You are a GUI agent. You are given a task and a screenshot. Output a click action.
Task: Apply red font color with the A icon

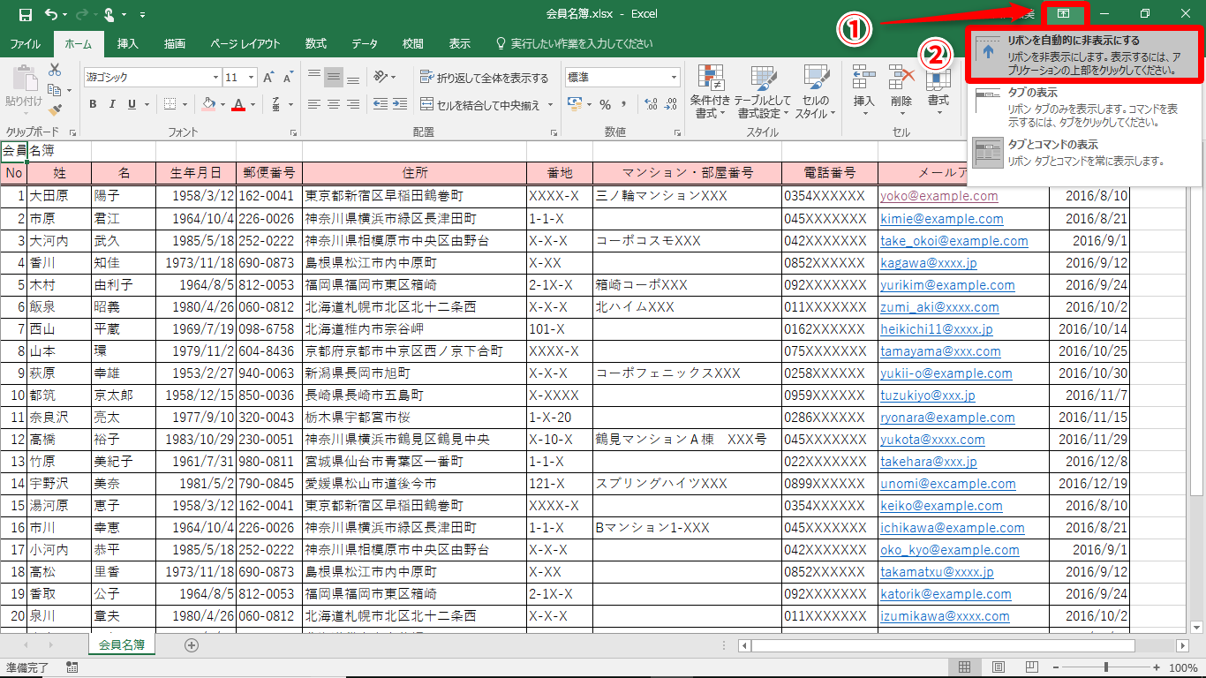pyautogui.click(x=237, y=104)
